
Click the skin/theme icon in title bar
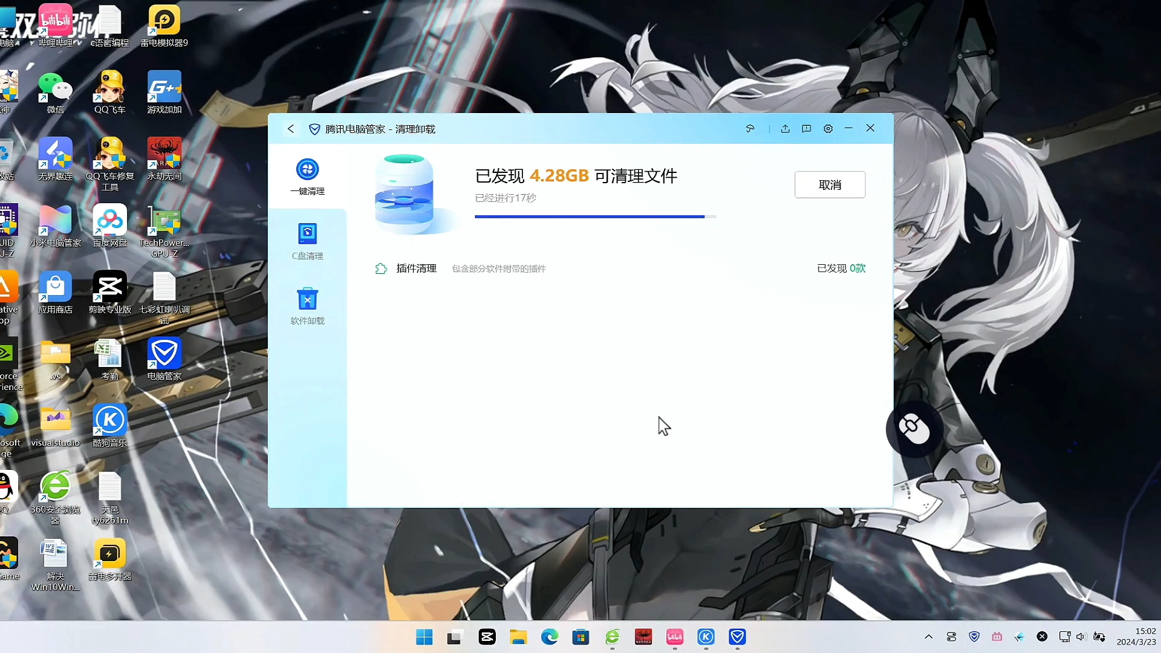point(750,129)
